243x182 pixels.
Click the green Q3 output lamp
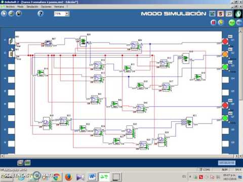(225, 67)
